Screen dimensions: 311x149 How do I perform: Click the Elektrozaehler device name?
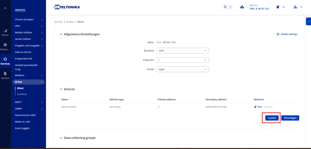tap(69, 107)
